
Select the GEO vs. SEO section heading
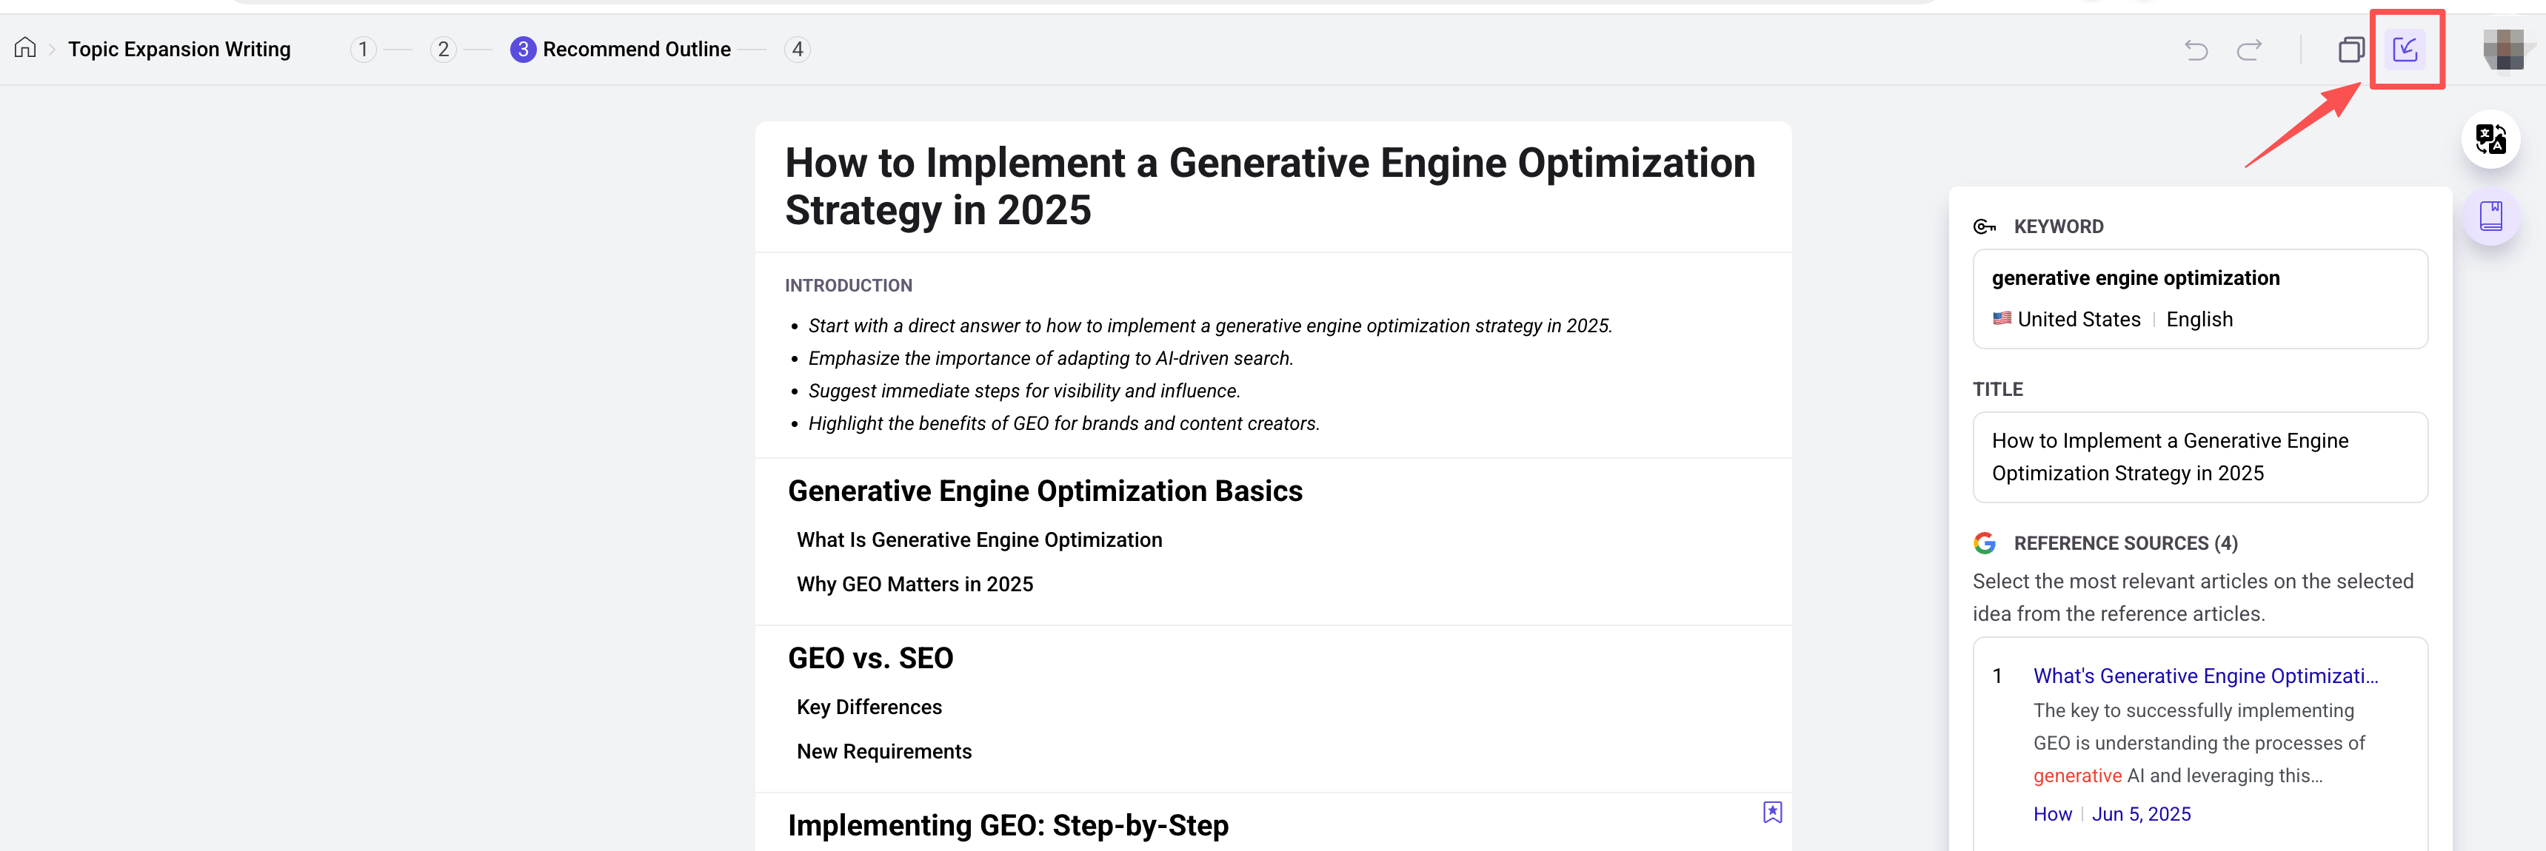pyautogui.click(x=869, y=659)
